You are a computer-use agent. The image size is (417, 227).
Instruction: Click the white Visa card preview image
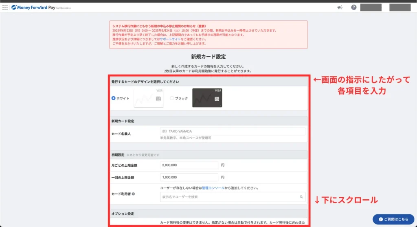point(148,98)
